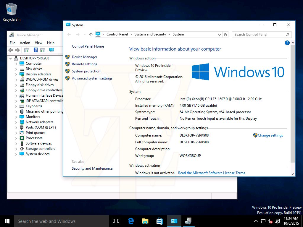
Task: Click Scan for hardware changes toolbar icon
Action: [x=52, y=50]
